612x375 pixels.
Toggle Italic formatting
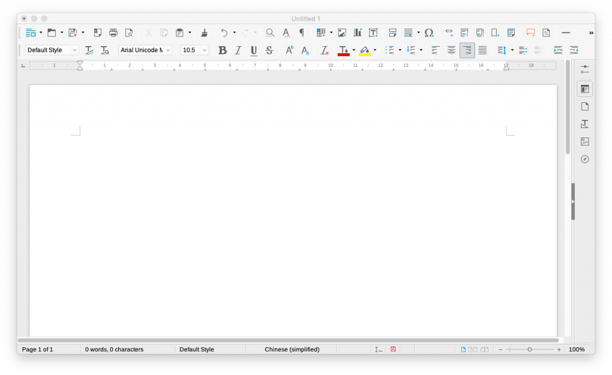click(x=238, y=50)
